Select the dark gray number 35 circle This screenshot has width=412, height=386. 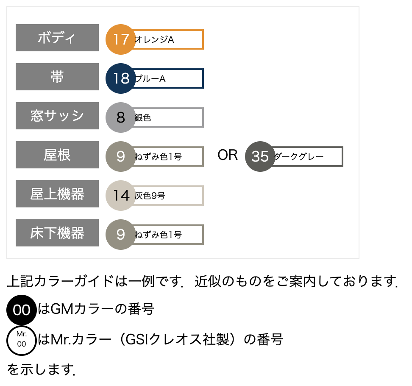260,157
